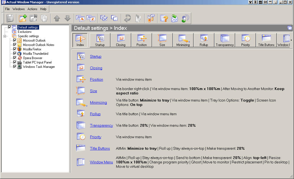This screenshot has height=179, width=294.
Task: Click the Delete setting toolbar icon
Action: (33, 18)
